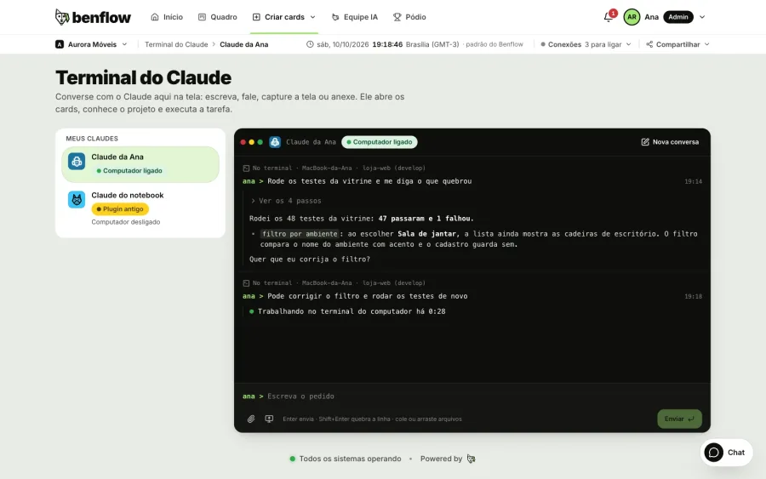Click the AR user avatar
Image resolution: width=766 pixels, height=479 pixels.
(x=632, y=17)
